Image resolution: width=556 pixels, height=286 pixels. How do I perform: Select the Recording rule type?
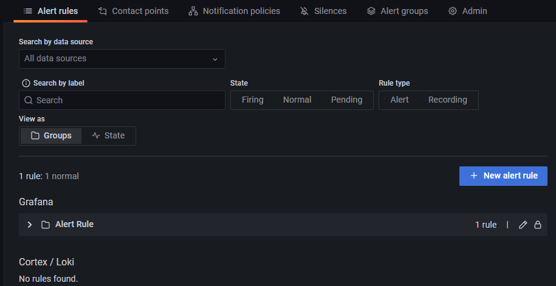pyautogui.click(x=447, y=100)
